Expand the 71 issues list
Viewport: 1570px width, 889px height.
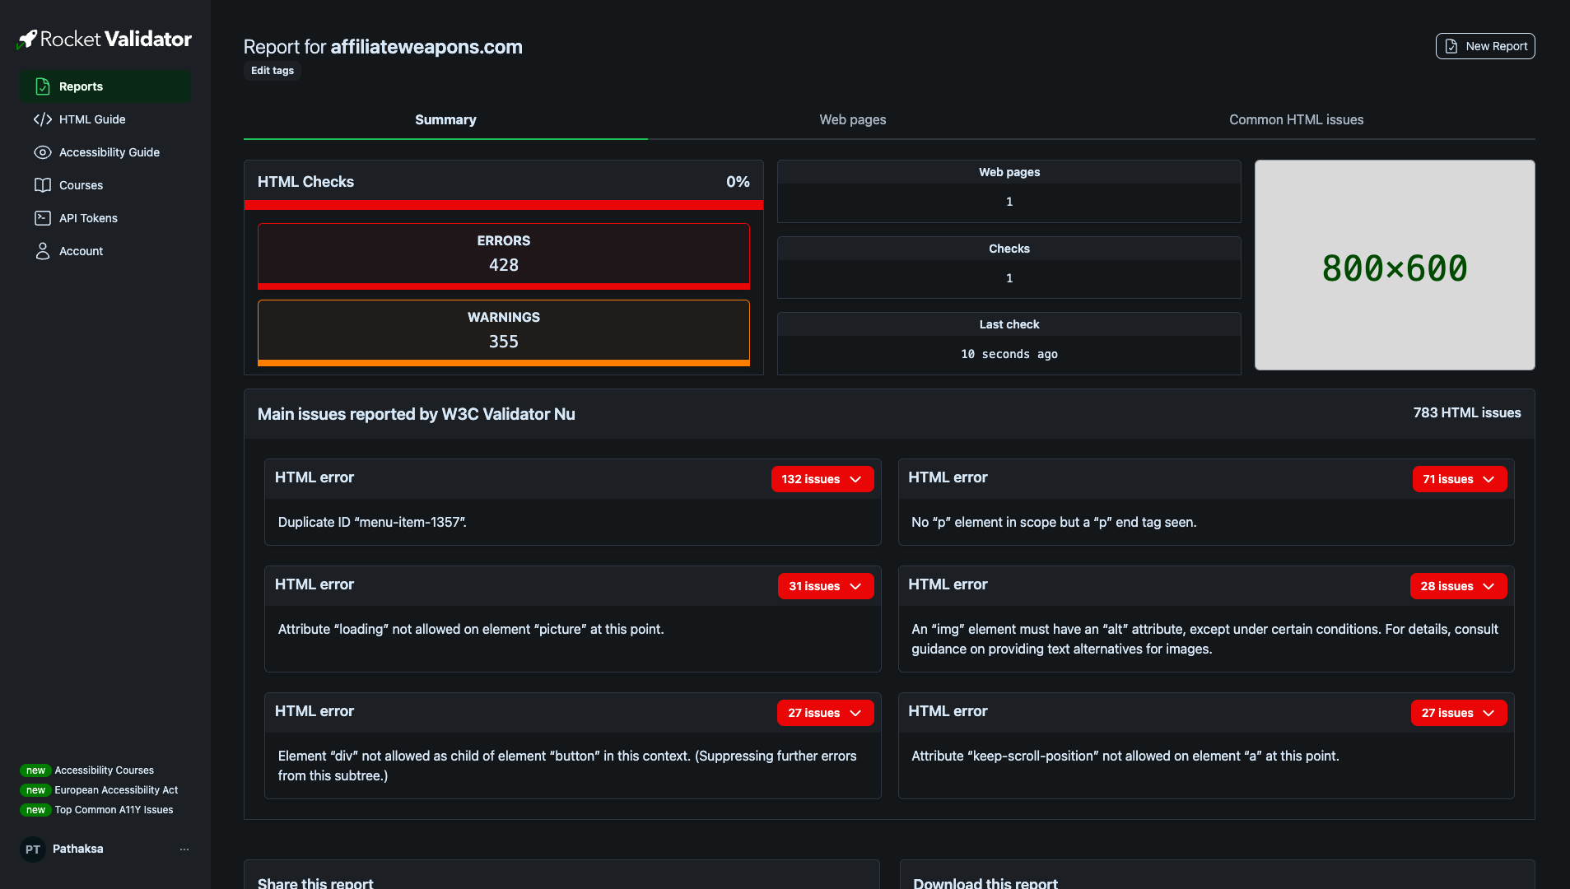tap(1458, 478)
